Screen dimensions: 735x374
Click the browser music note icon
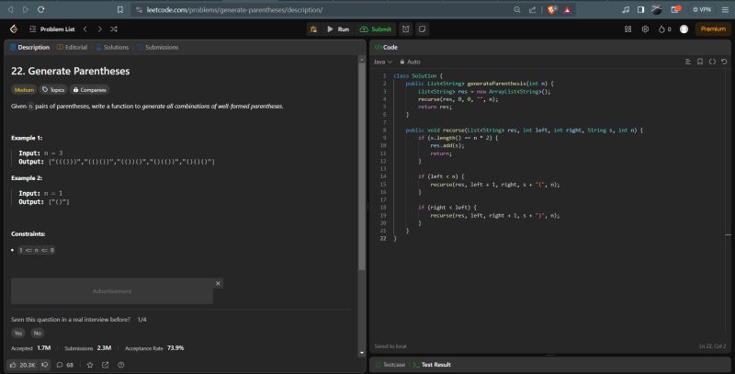click(x=626, y=9)
